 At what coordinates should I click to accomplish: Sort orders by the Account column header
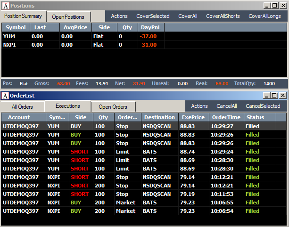[x=24, y=117]
